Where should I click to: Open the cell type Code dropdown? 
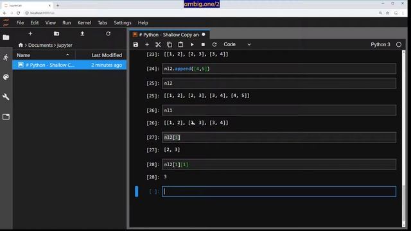237,44
